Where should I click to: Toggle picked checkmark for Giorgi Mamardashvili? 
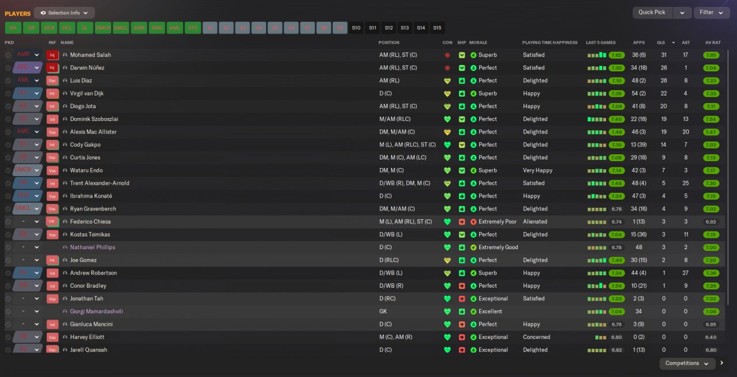(8, 311)
